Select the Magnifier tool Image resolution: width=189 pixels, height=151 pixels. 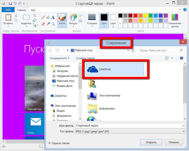click(x=53, y=24)
